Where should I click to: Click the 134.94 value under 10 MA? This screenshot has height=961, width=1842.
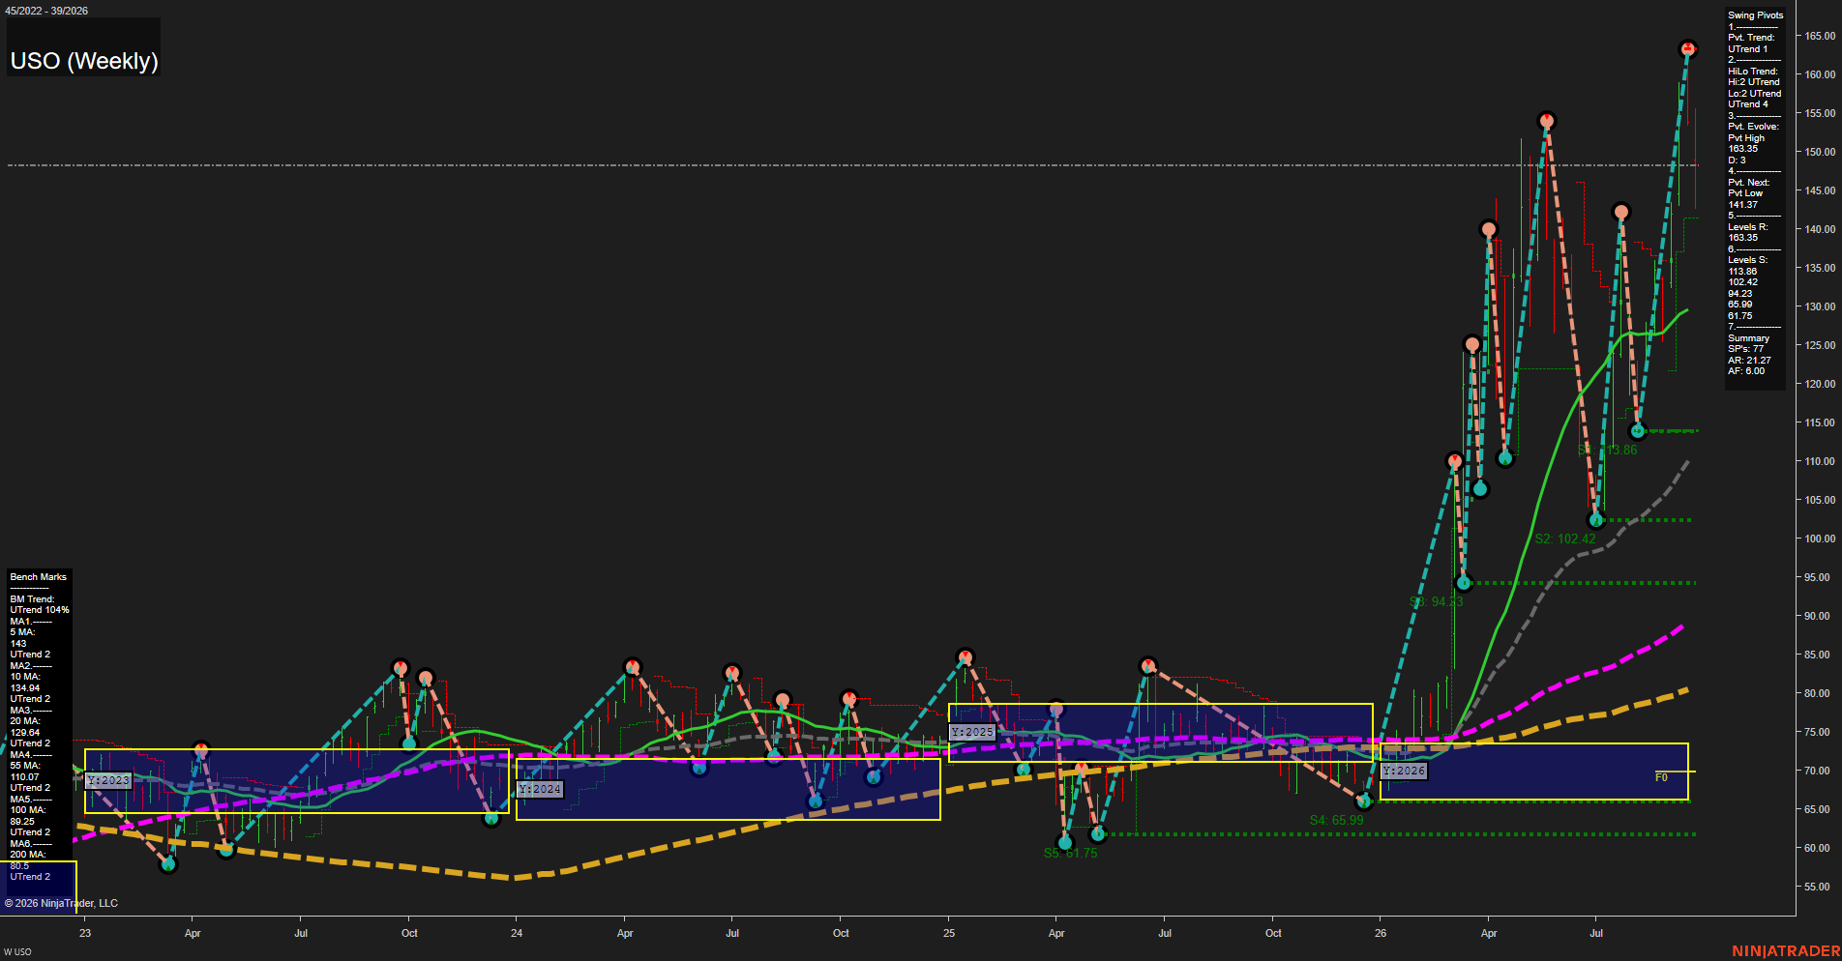point(25,688)
